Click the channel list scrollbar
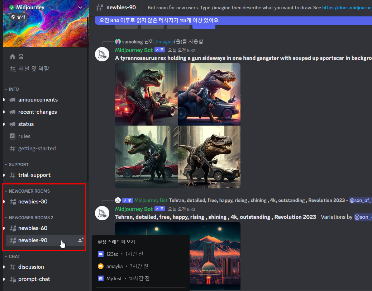 (88, 100)
